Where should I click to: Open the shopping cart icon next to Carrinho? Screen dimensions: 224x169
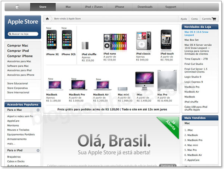214,19
